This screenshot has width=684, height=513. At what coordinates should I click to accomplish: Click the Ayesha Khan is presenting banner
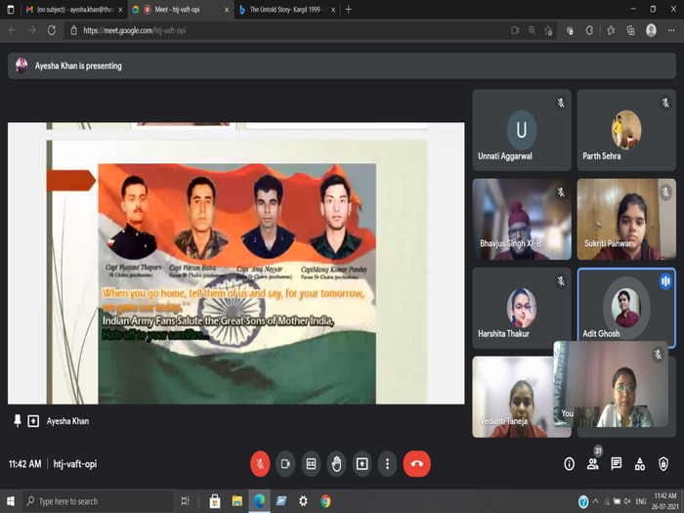342,65
